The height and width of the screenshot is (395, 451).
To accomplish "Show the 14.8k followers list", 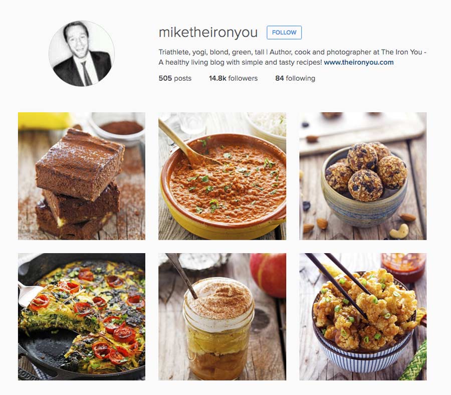I will pos(233,78).
